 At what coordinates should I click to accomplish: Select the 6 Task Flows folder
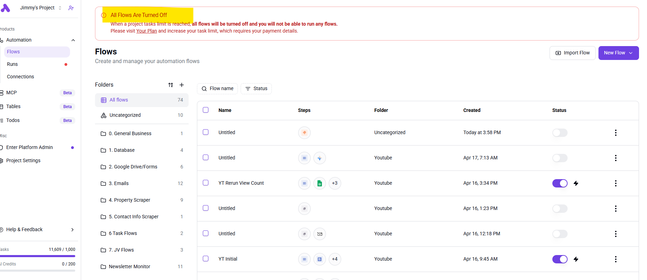point(142,234)
